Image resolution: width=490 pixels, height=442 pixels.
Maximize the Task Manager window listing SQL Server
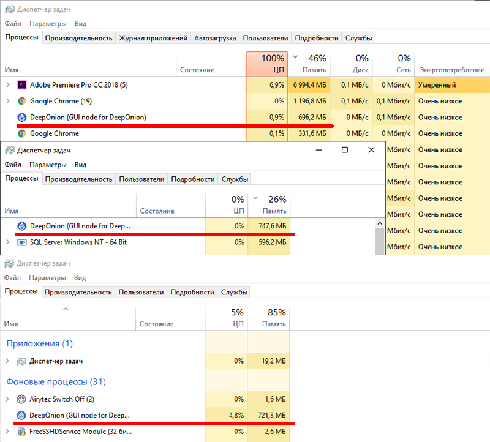(x=345, y=150)
